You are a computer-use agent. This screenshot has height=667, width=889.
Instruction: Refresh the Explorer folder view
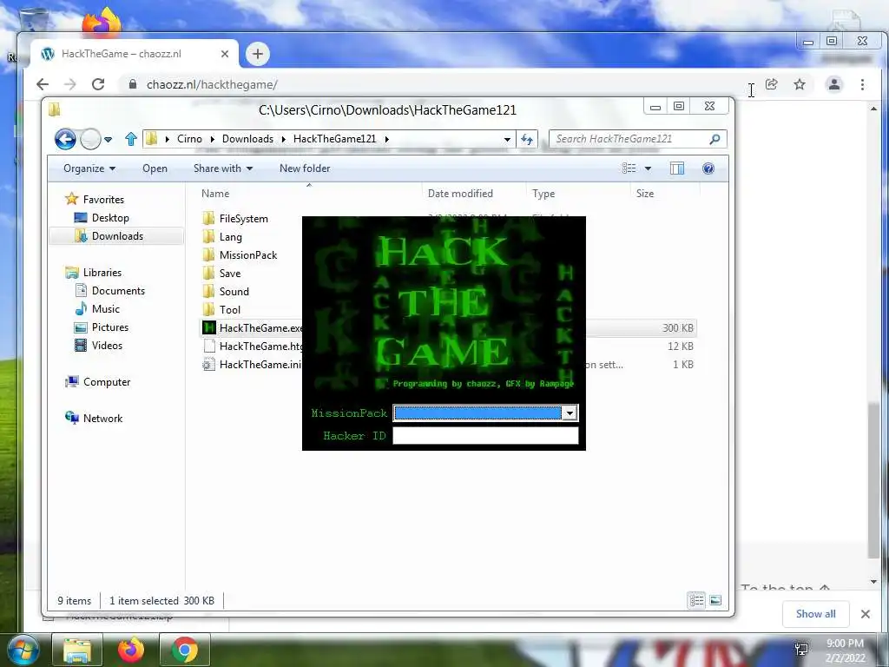click(527, 139)
